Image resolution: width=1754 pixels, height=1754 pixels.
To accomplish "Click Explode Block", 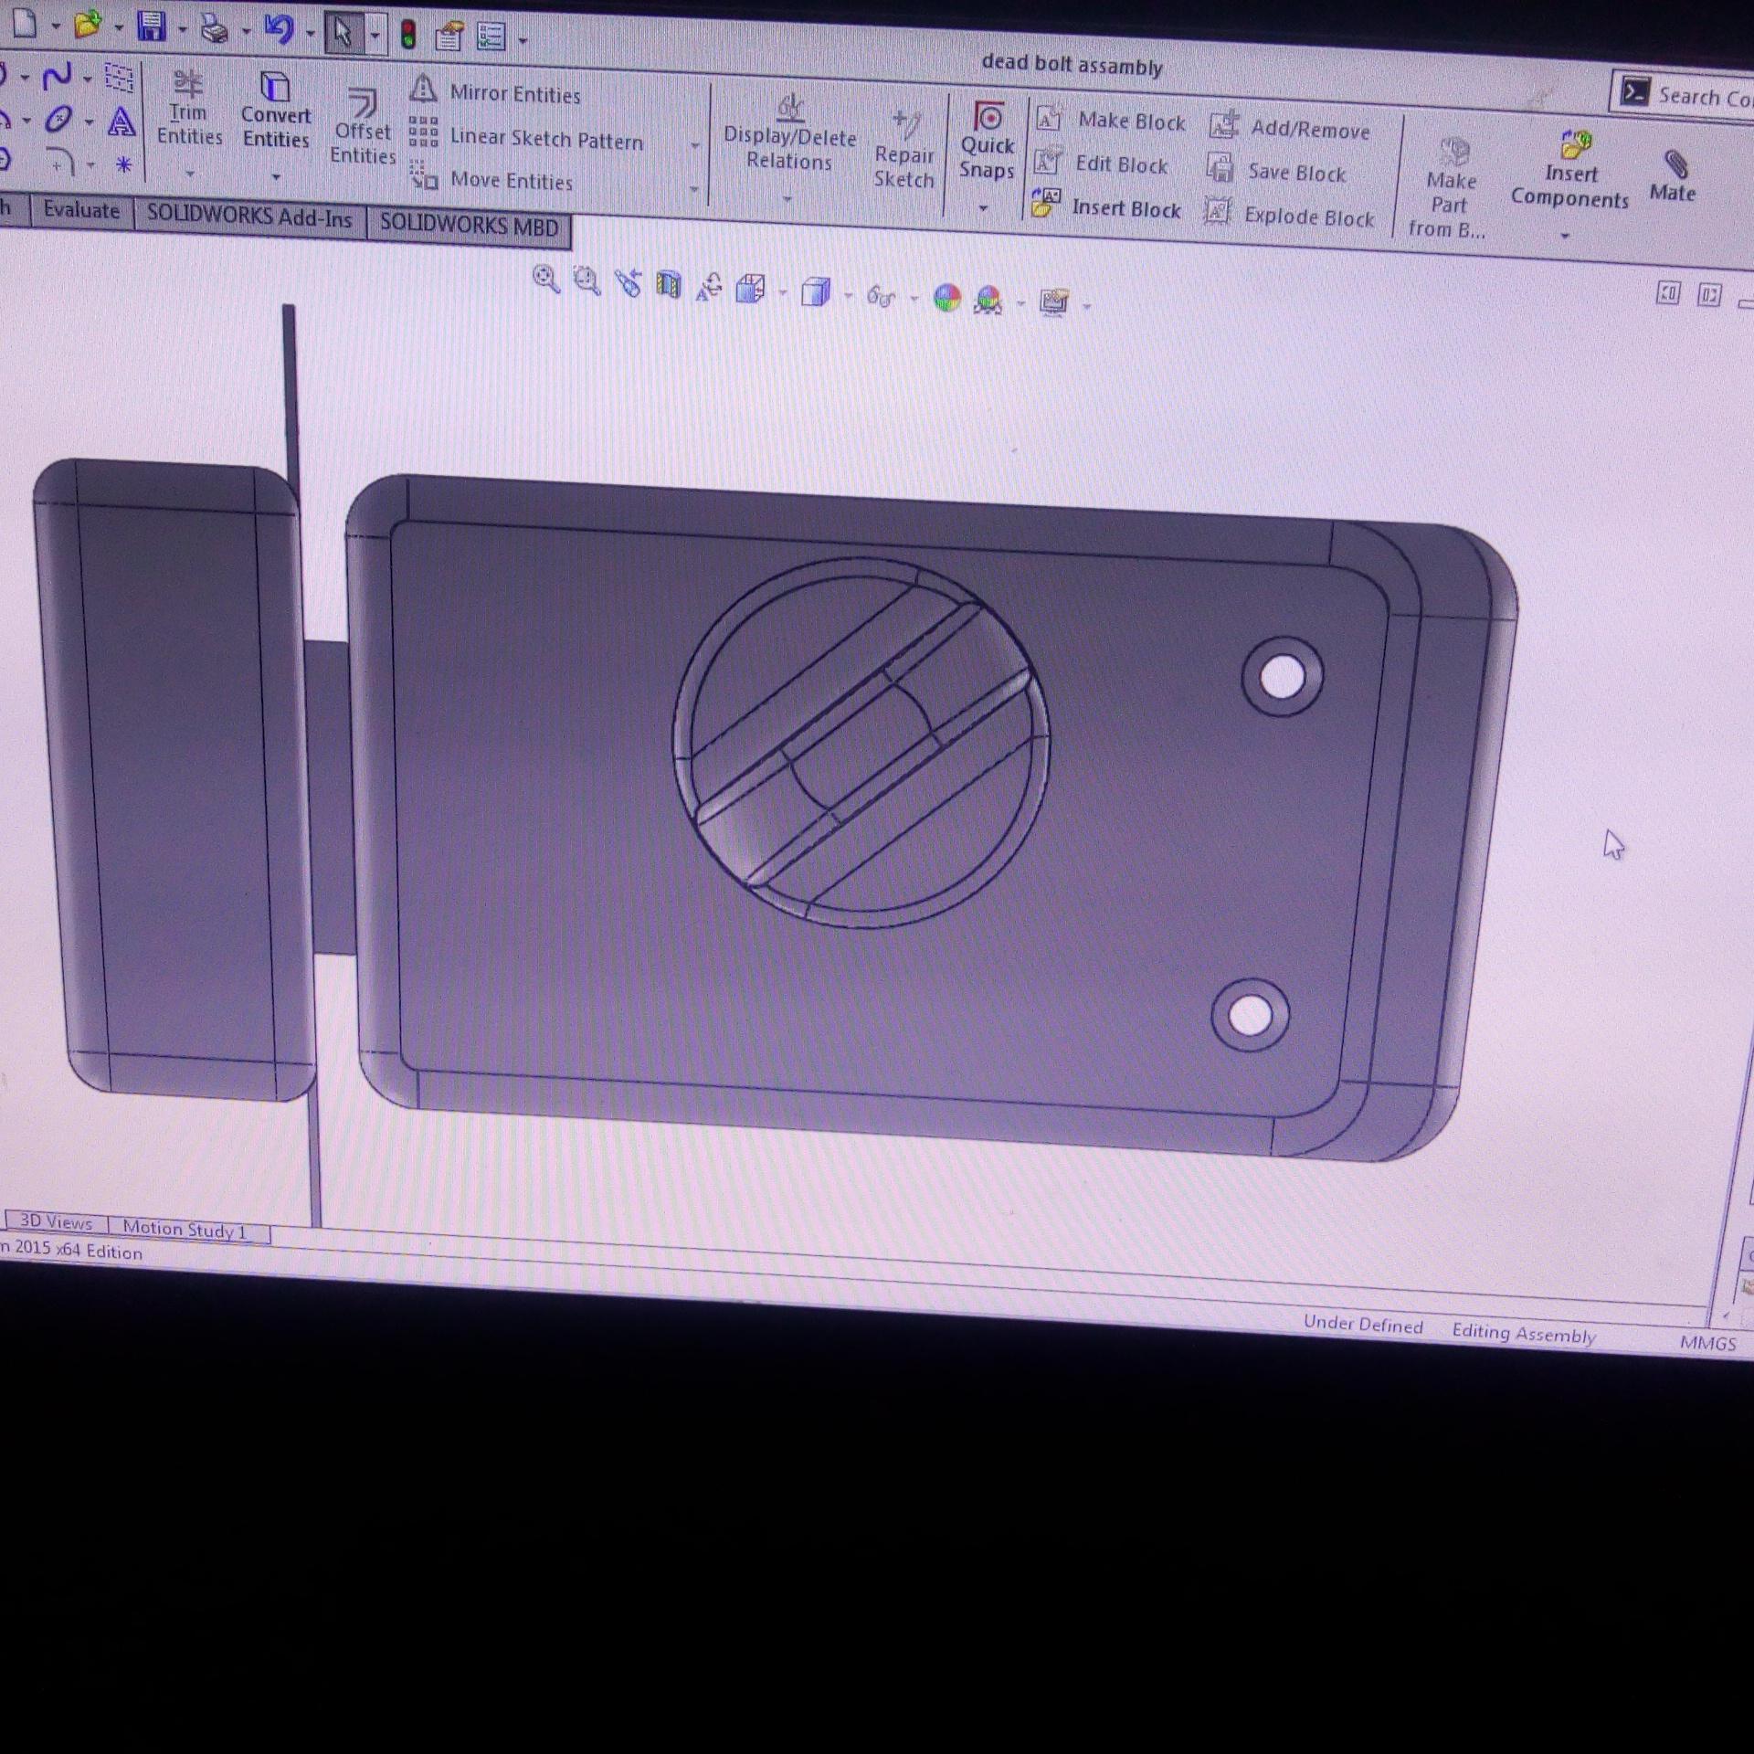I will pos(1289,215).
